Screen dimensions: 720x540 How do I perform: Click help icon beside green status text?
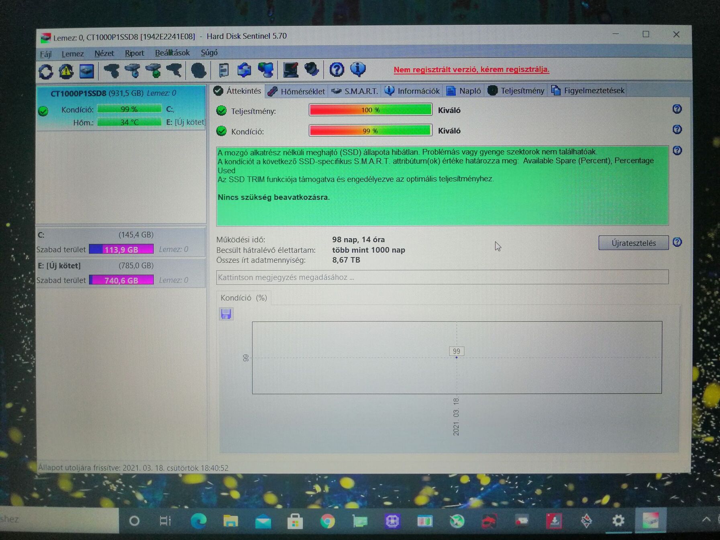pos(677,151)
